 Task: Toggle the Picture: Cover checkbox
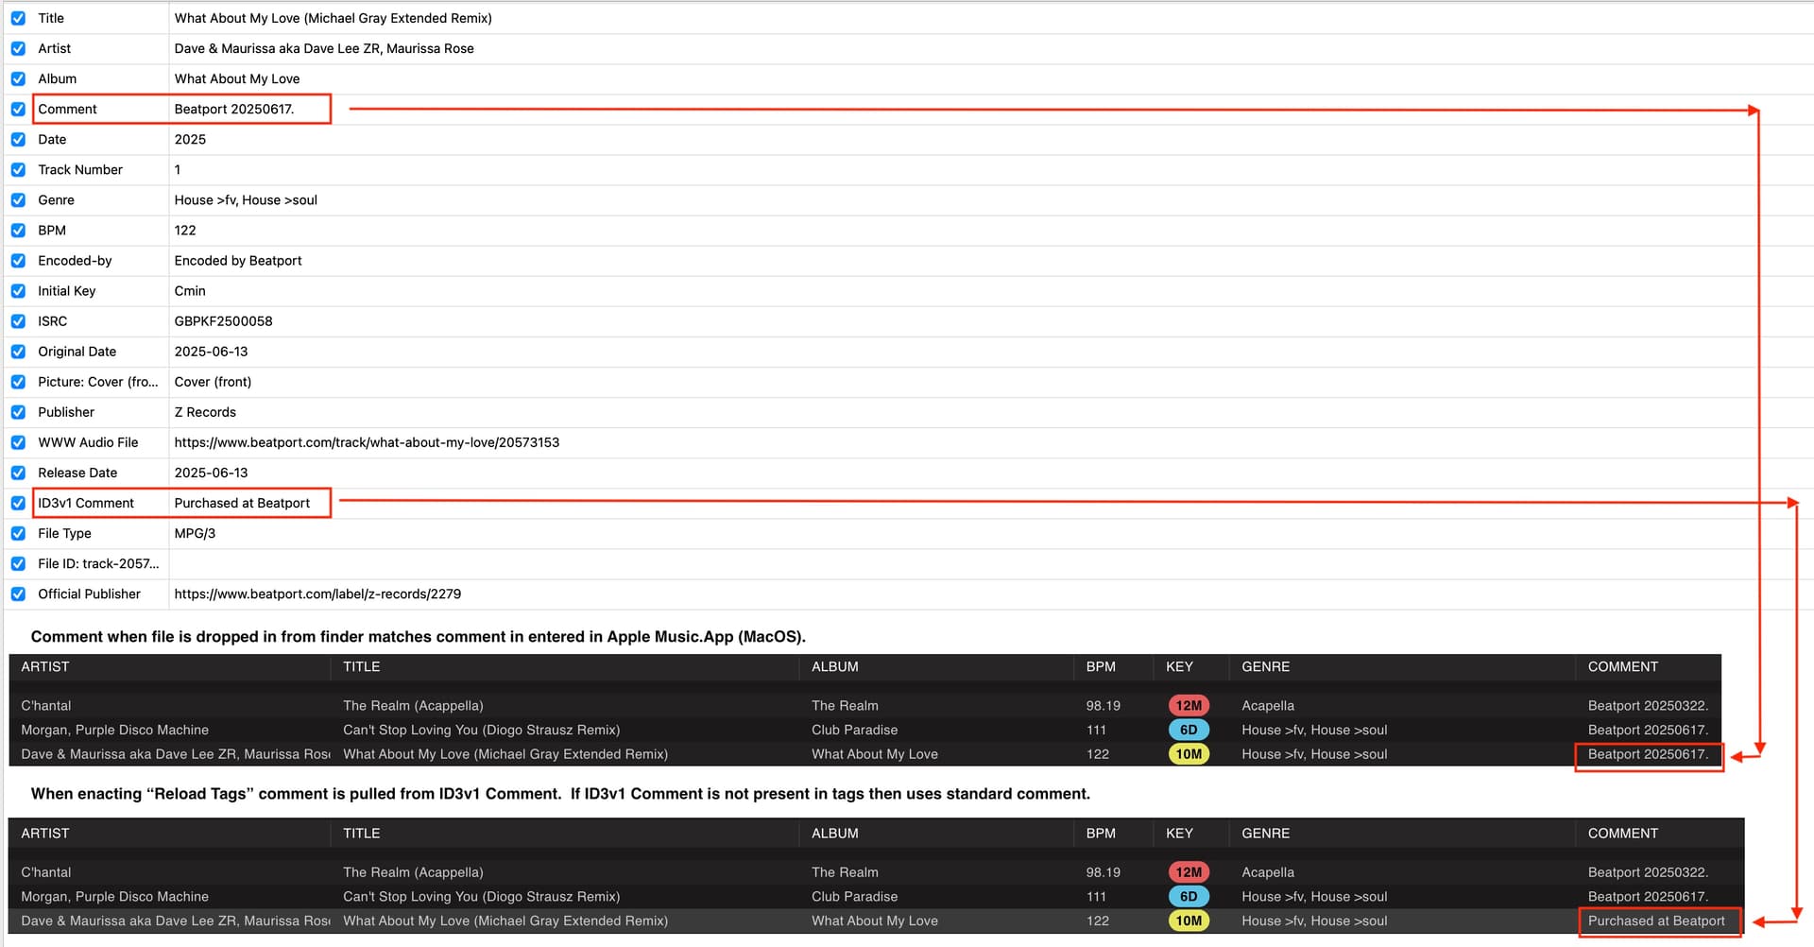pyautogui.click(x=18, y=382)
